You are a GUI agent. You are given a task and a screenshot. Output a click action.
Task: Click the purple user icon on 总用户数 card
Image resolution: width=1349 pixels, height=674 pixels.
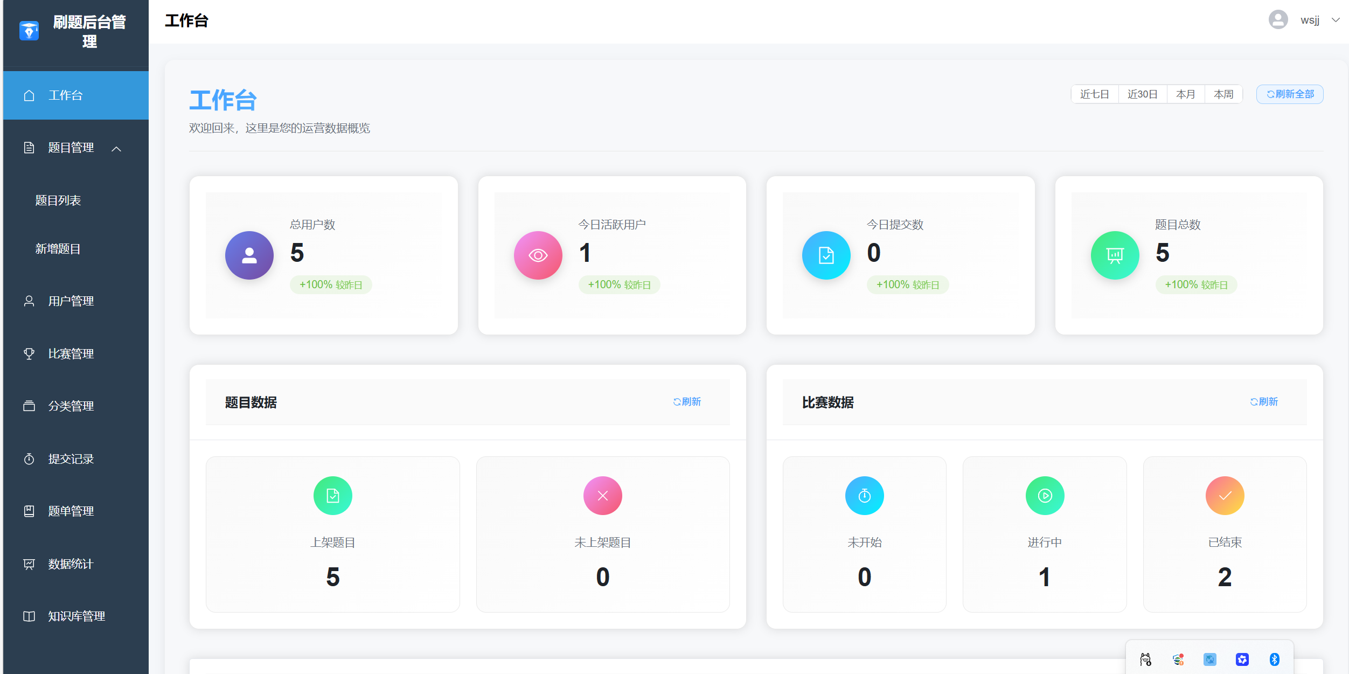[x=249, y=255]
